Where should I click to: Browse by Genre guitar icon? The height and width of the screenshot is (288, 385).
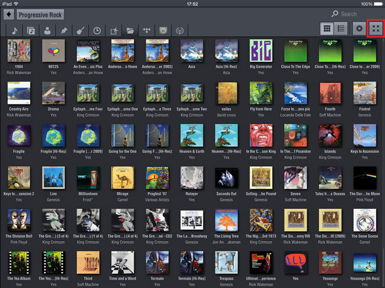(80, 29)
